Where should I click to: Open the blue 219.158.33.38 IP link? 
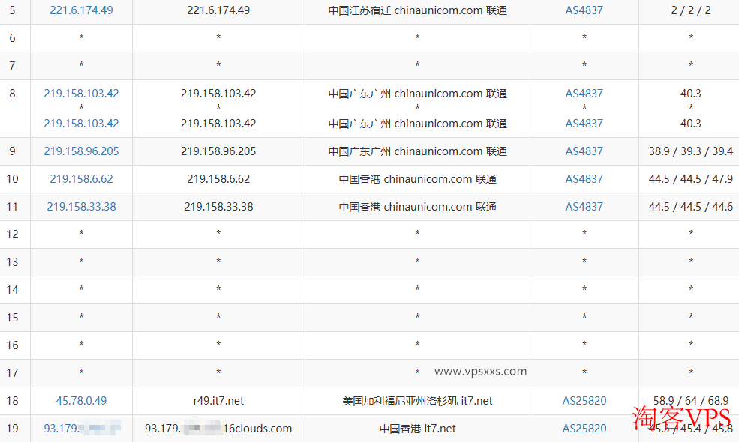(81, 207)
